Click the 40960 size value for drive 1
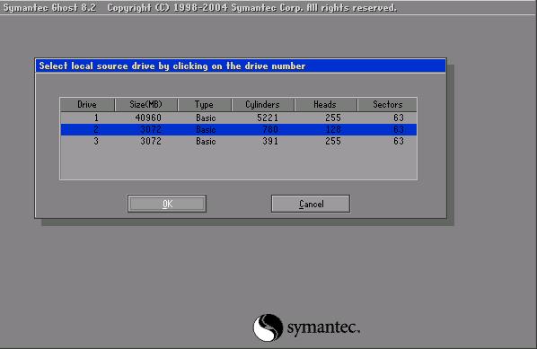537x349 pixels. pyautogui.click(x=148, y=118)
